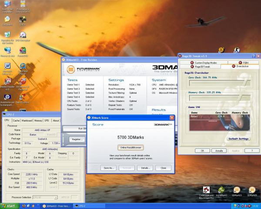This screenshot has width=261, height=209.
Task: Click Close in 3DMark Score dialog
Action: click(x=163, y=168)
